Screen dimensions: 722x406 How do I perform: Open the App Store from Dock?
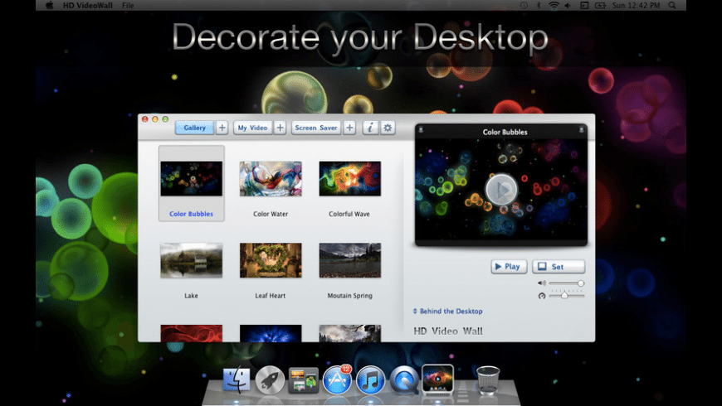point(337,379)
